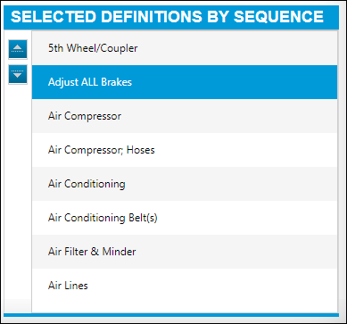This screenshot has height=324, width=347.
Task: Click the blue bar beneath the list
Action: point(171,315)
